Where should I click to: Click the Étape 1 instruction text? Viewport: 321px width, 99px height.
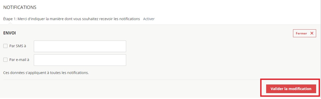coord(72,19)
